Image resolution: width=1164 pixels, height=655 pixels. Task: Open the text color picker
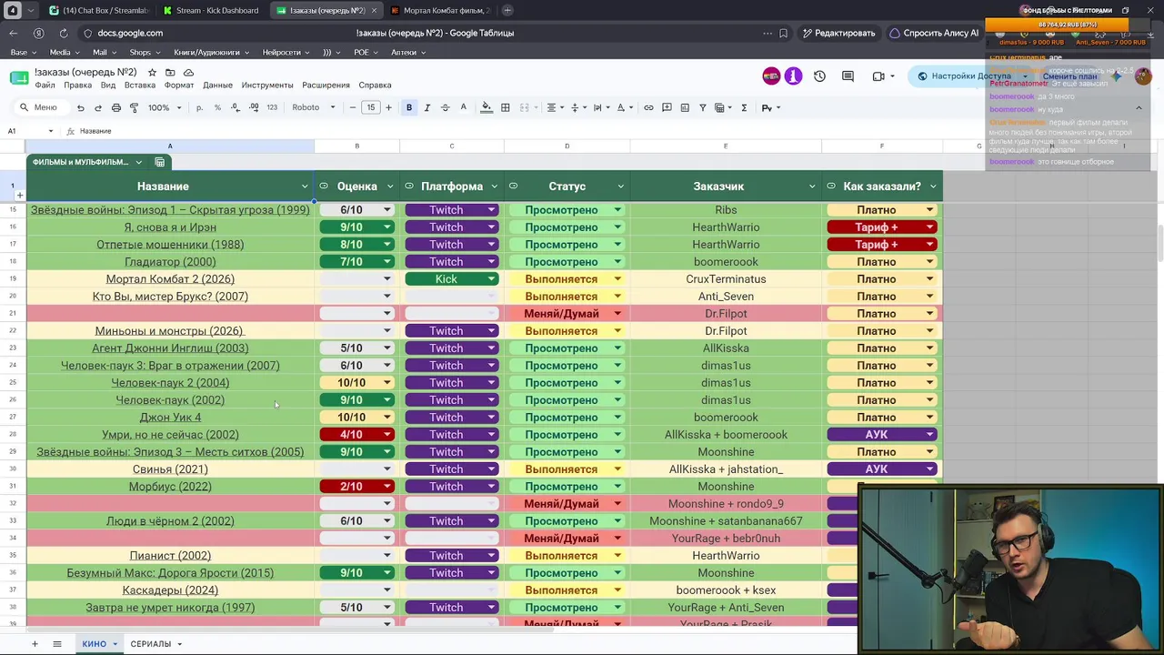pyautogui.click(x=463, y=107)
